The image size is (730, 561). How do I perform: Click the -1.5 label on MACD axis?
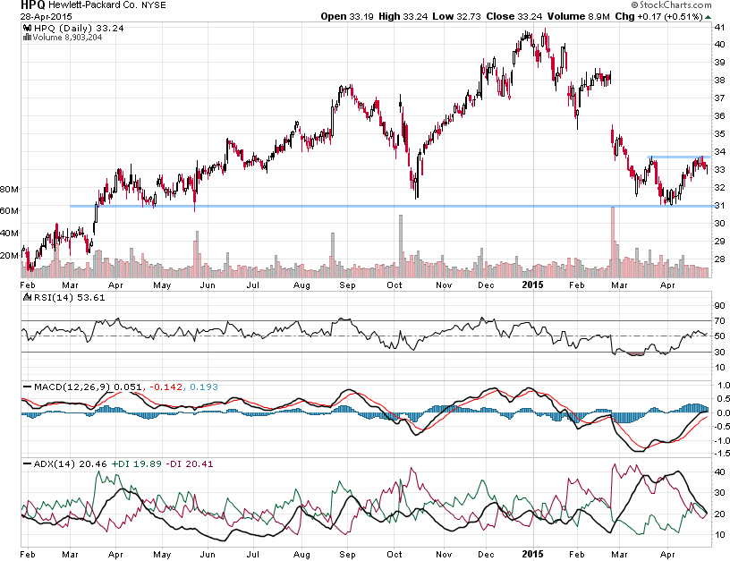tap(722, 454)
